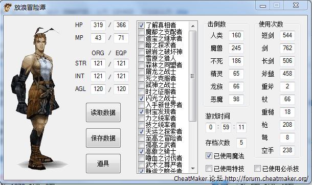Click the current HP field showing 319
The height and width of the screenshot is (185, 312).
tap(98, 25)
